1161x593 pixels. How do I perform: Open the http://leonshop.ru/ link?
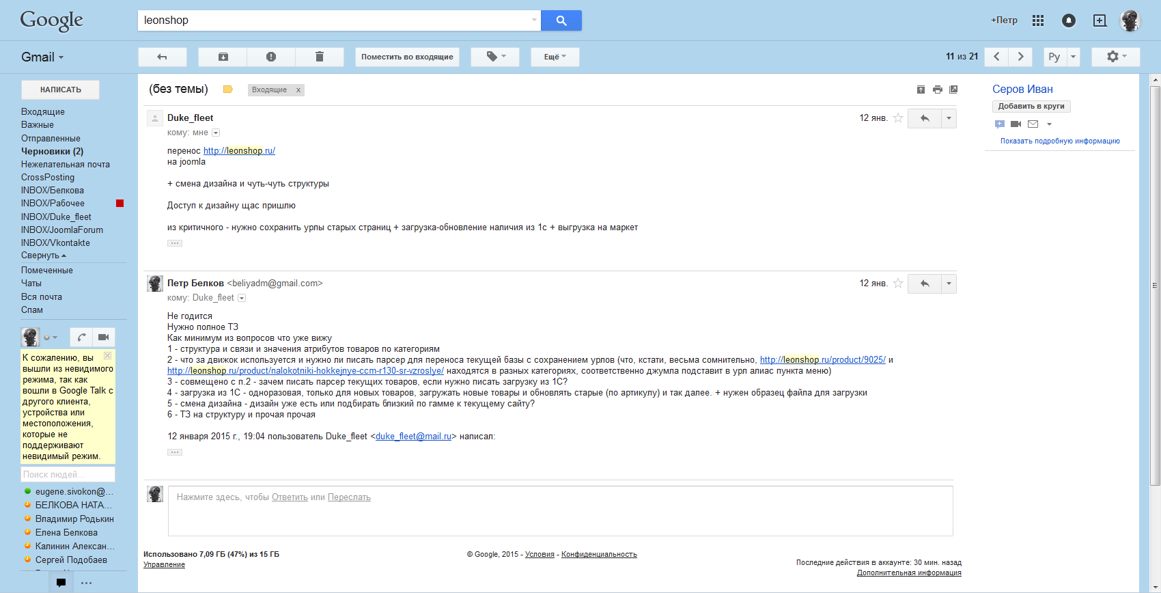(x=239, y=150)
